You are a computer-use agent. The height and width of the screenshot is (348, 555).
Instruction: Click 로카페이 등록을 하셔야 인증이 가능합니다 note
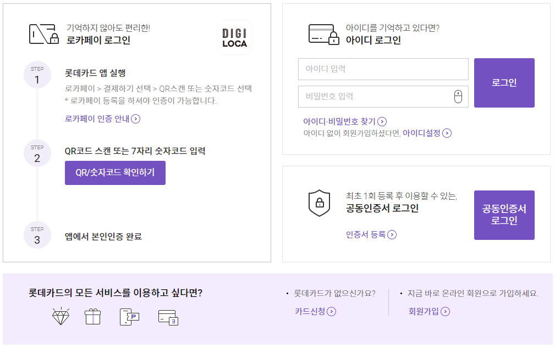click(x=140, y=100)
